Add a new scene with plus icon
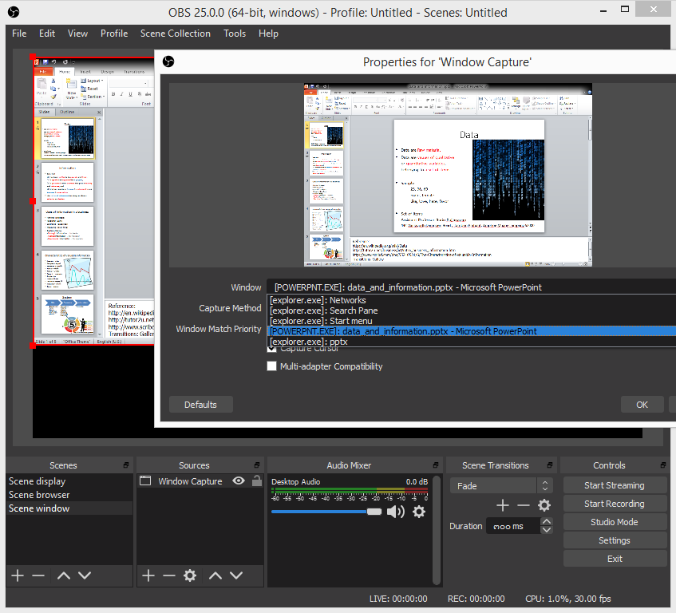 pos(18,575)
